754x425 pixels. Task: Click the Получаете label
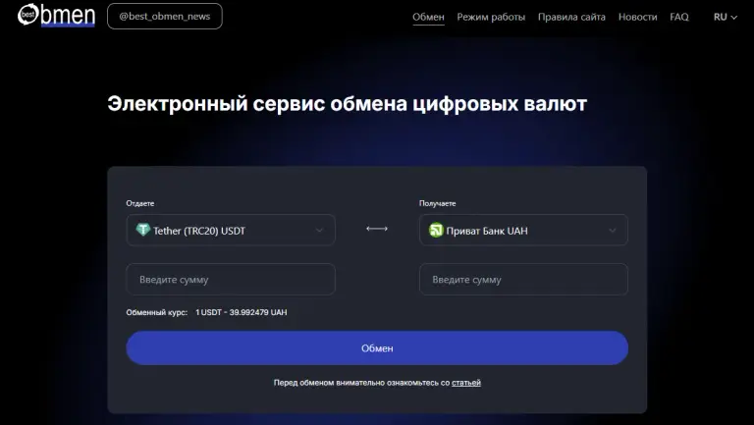437,203
